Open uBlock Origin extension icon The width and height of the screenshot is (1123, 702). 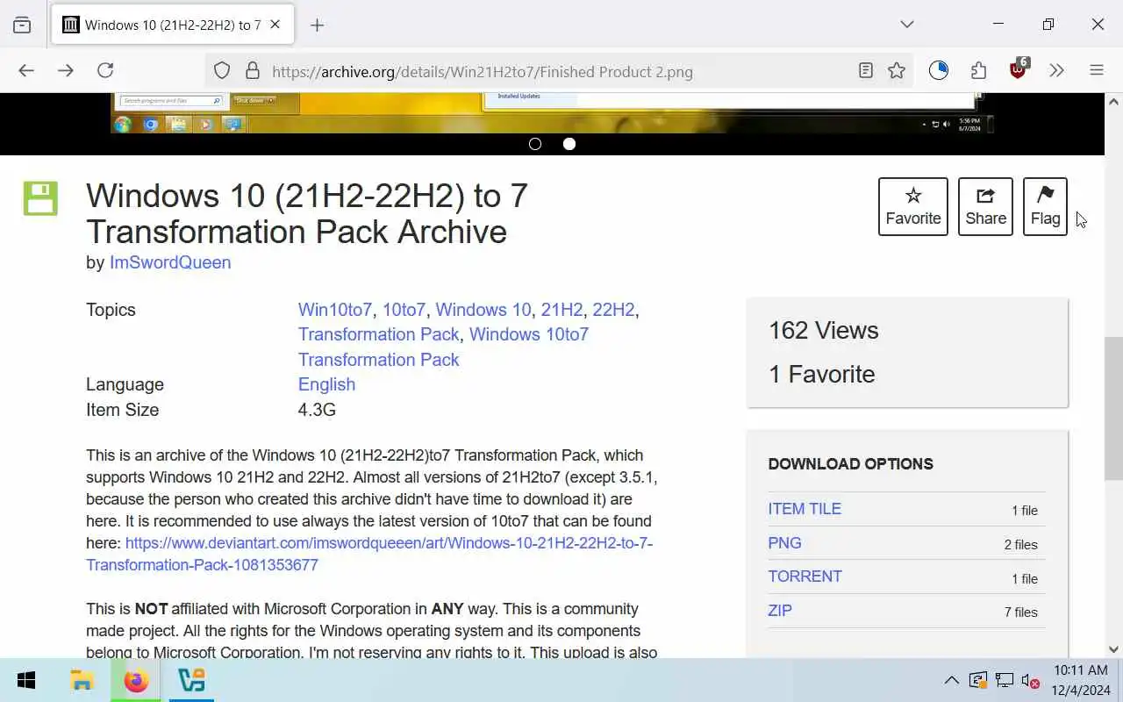(1019, 69)
